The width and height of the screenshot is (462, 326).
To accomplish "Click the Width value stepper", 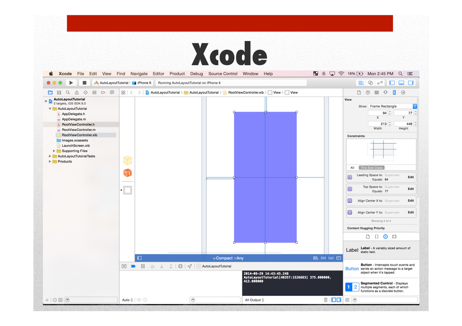I will click(390, 124).
